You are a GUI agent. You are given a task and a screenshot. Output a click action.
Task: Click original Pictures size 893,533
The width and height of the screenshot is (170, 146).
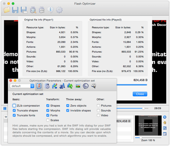pyautogui.click(x=61, y=52)
